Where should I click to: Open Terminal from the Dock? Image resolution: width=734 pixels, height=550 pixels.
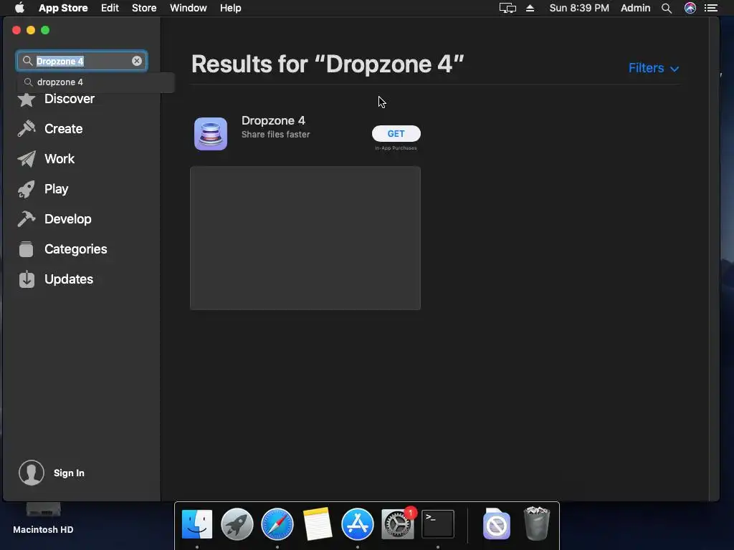[x=438, y=524]
